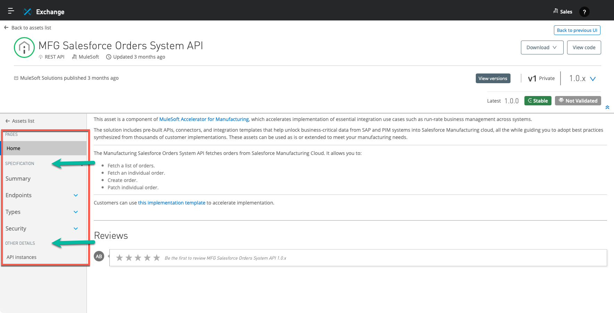Open the hamburger navigation menu
Screen dimensions: 614x313
(x=11, y=11)
